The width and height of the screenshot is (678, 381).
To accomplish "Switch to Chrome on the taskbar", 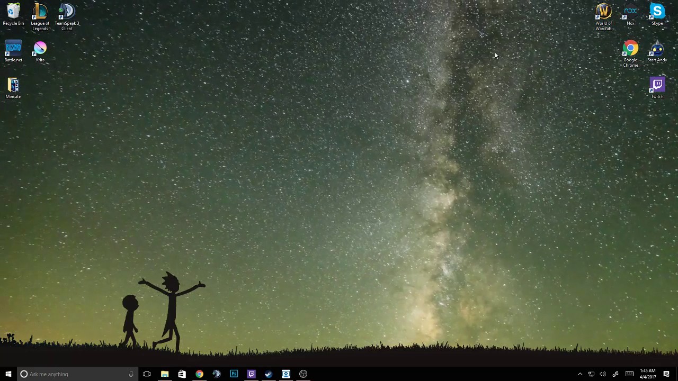I will point(199,374).
